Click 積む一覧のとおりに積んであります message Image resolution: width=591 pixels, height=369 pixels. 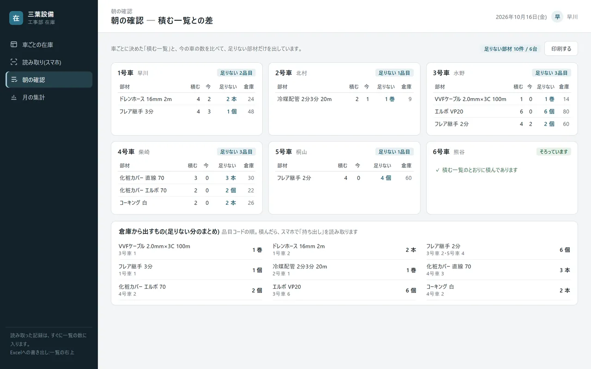click(480, 170)
